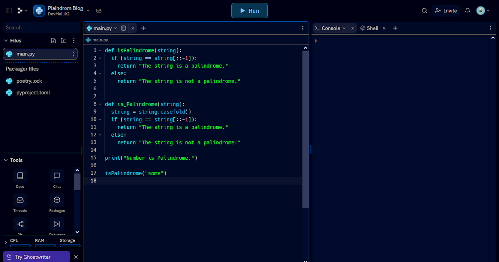499x262 pixels.
Task: Invite collaborators with Invite button
Action: pos(446,11)
